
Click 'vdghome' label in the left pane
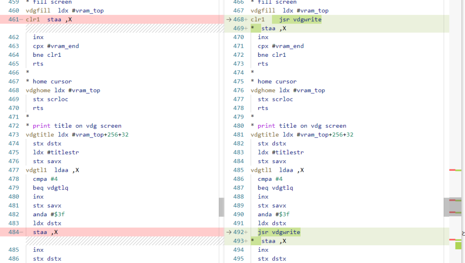pos(38,90)
